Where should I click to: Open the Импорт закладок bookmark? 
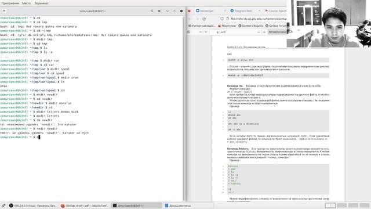tap(202, 26)
